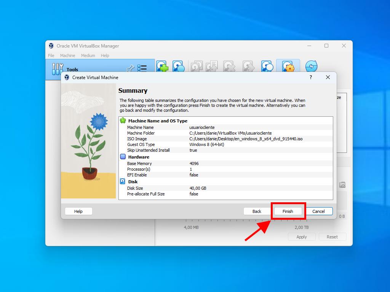Click the dialog's question mark help icon
This screenshot has width=390, height=292.
(311, 77)
